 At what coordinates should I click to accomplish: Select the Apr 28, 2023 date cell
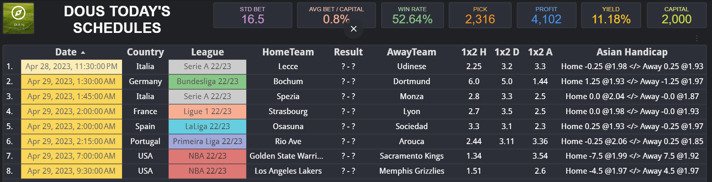point(71,67)
